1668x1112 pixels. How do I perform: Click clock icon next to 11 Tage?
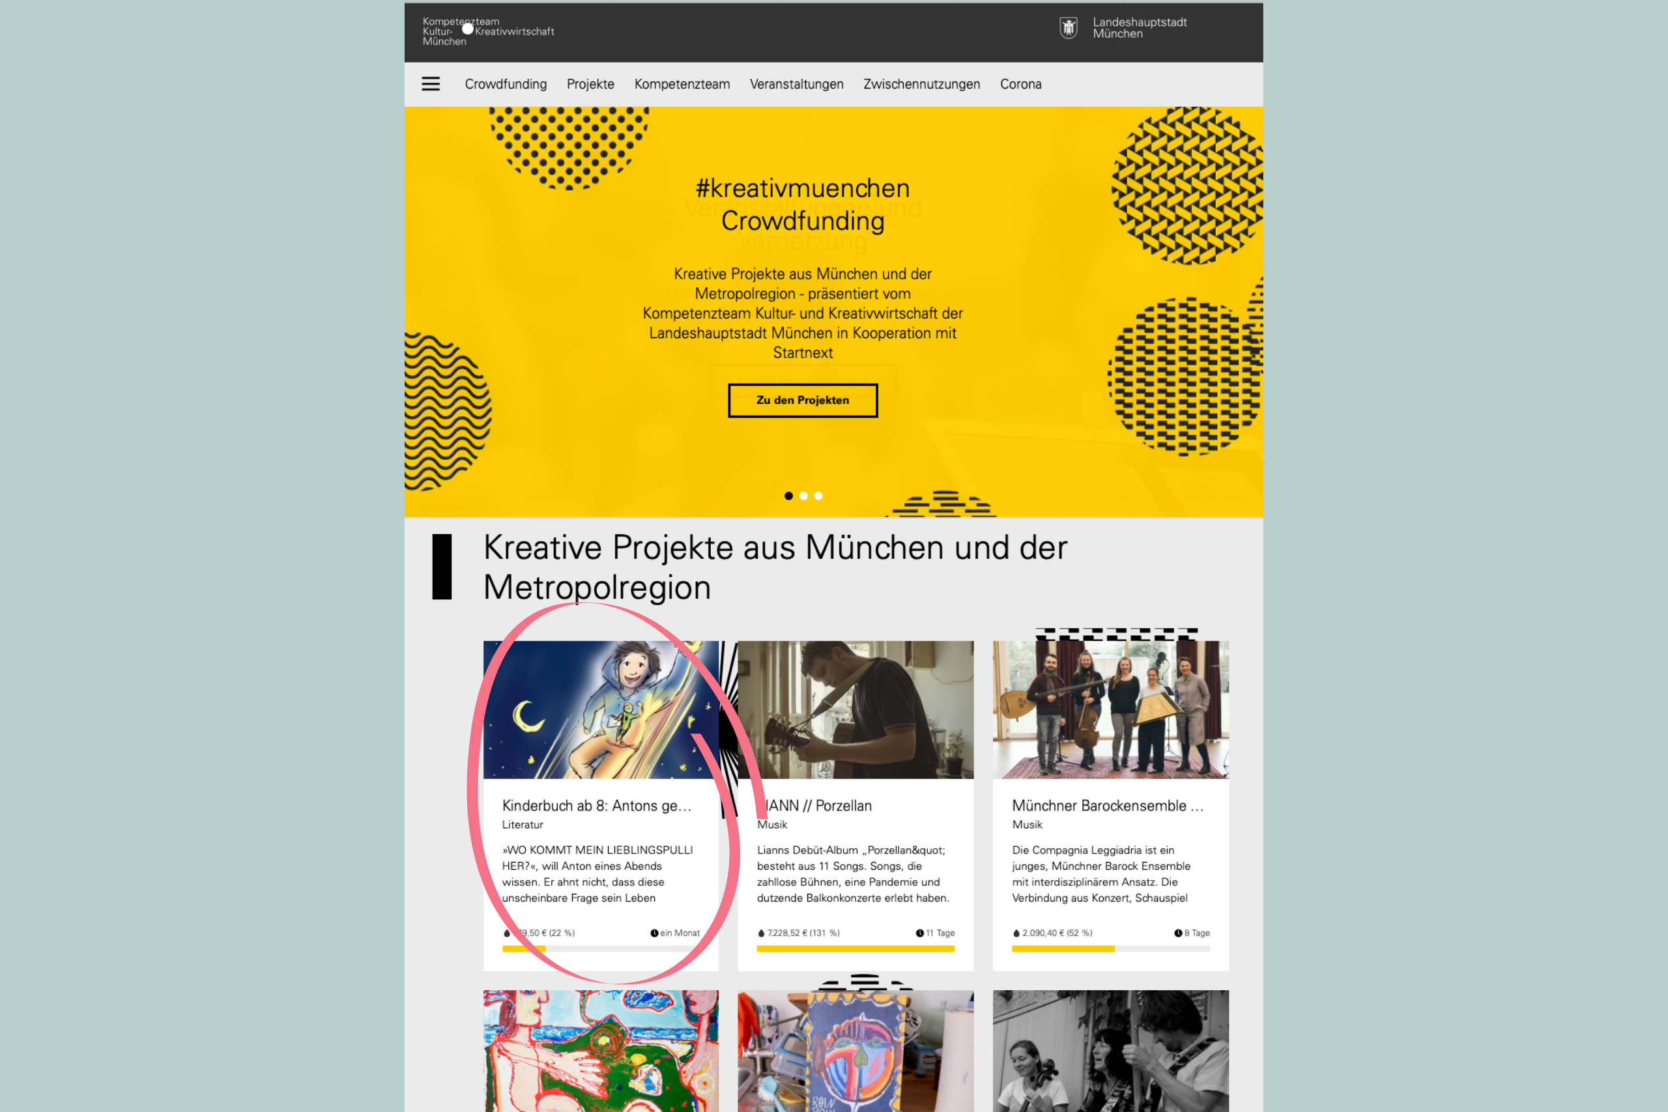pos(919,933)
